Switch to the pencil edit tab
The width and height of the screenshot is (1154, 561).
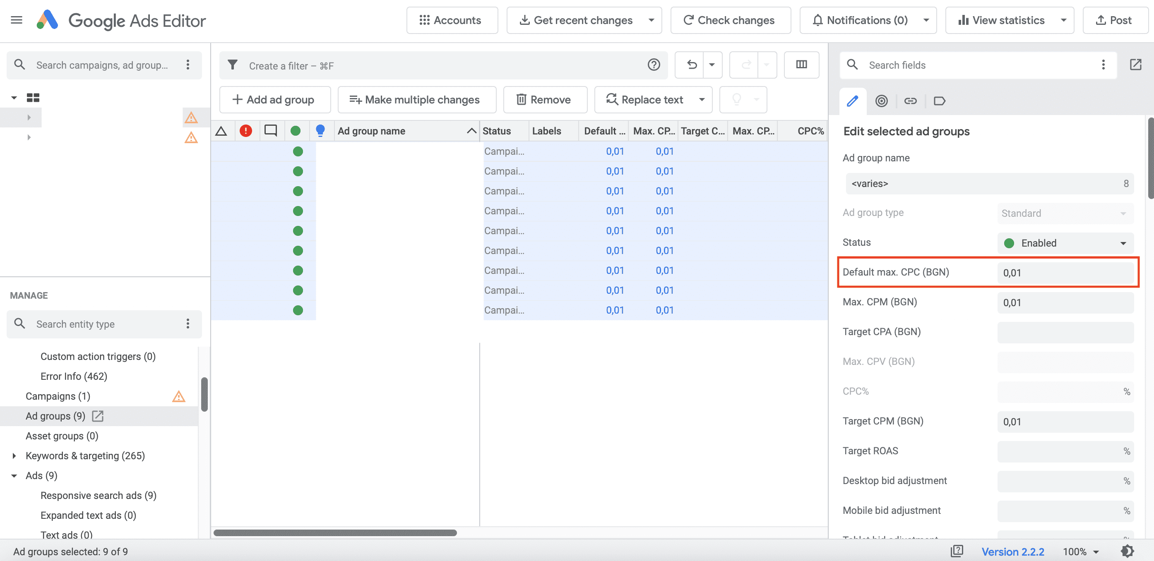[x=853, y=101]
